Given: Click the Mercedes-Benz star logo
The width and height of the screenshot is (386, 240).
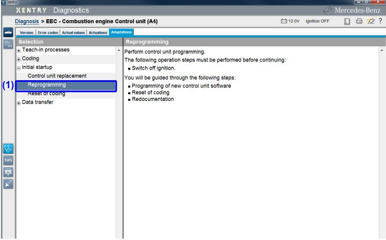Looking at the screenshot, I should pos(327,10).
